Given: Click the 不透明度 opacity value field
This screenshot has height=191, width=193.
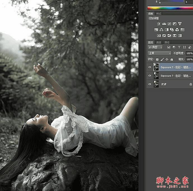Looking at the screenshot, I should point(189,53).
